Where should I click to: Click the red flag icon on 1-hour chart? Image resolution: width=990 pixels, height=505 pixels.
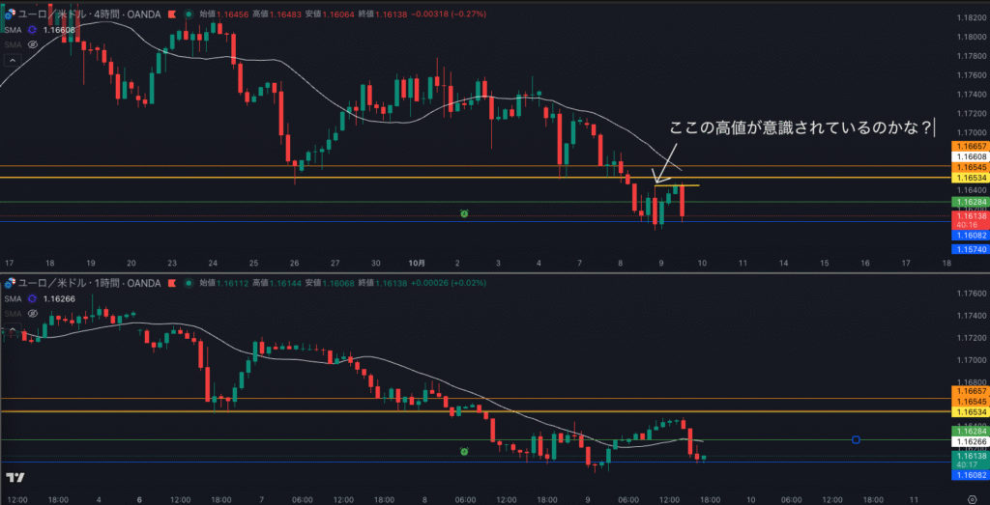171,283
